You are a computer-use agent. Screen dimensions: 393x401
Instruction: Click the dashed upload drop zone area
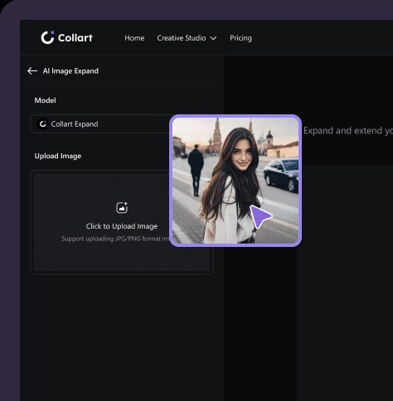click(x=122, y=222)
